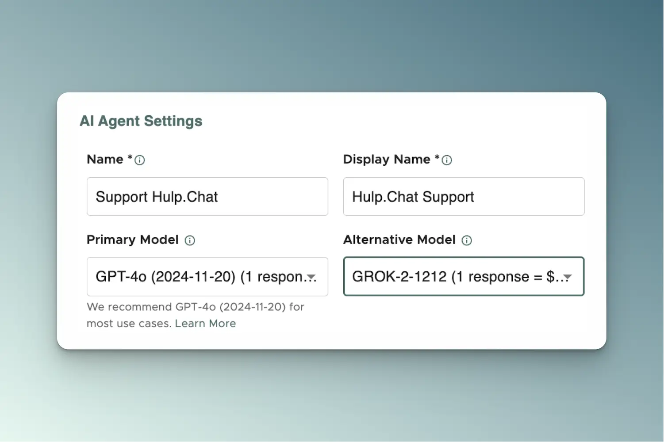
Task: Click the info icon beside Display Name
Action: [x=447, y=160]
